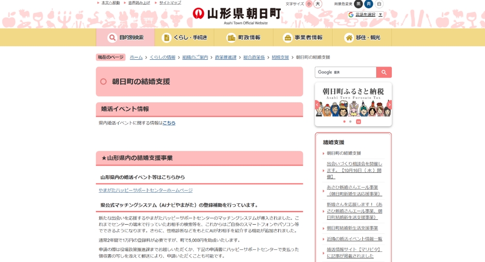Switch background color to blue (青)
This screenshot has height=262, width=485.
[x=369, y=4]
